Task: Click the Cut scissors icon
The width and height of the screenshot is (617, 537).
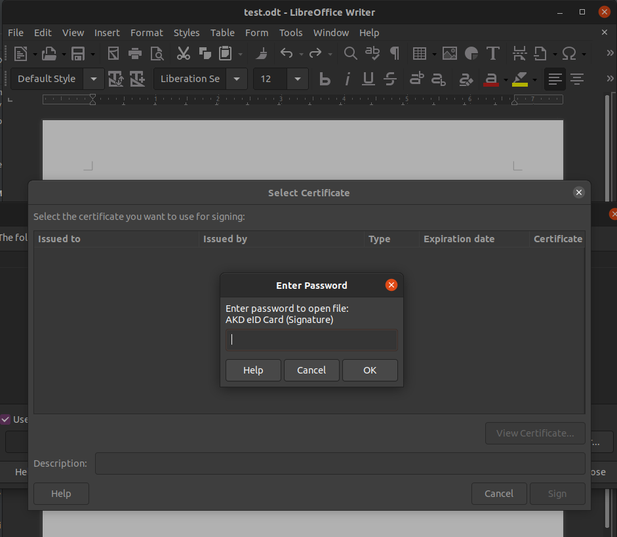Action: tap(184, 54)
